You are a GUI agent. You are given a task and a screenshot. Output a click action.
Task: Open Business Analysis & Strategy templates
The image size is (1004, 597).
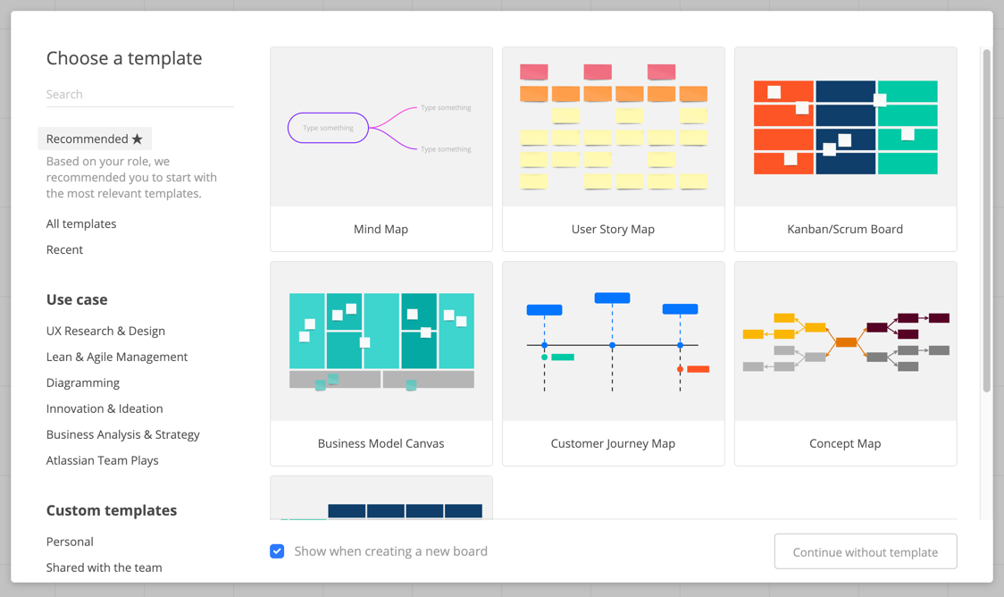pos(123,435)
